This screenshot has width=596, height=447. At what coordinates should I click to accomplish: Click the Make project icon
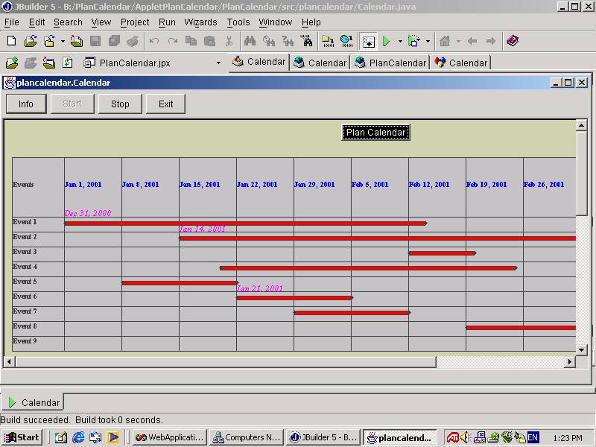click(x=328, y=42)
